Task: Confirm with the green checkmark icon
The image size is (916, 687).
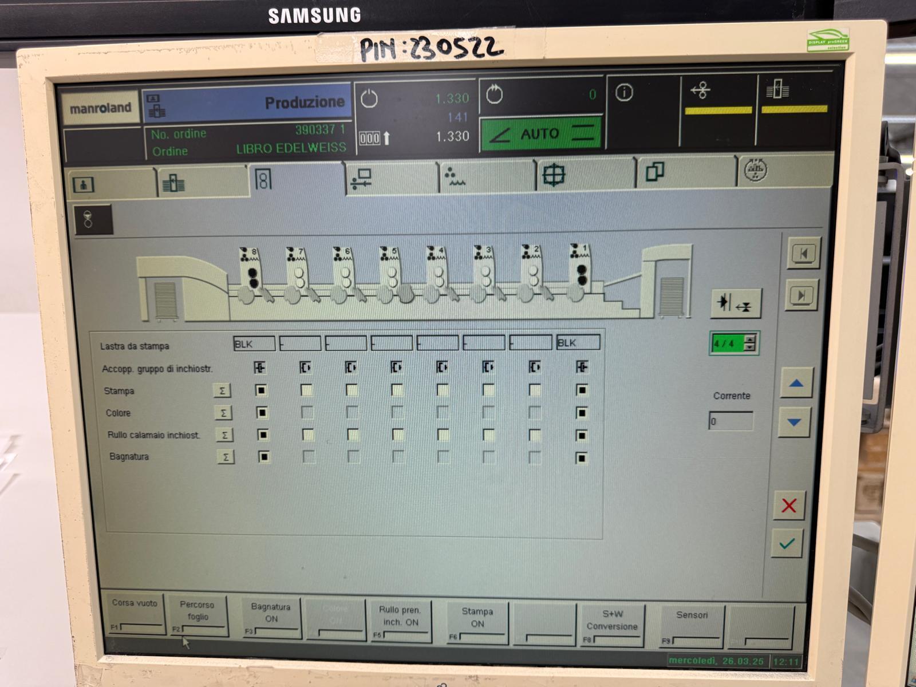Action: (787, 543)
